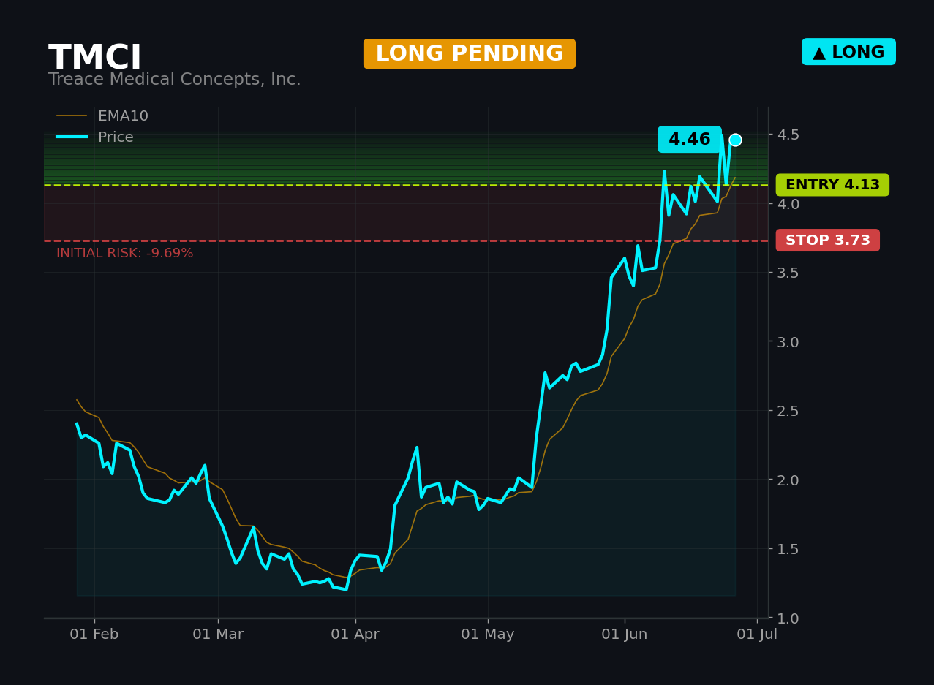Click the 01 Mar axis label
The height and width of the screenshot is (685, 934).
218,635
